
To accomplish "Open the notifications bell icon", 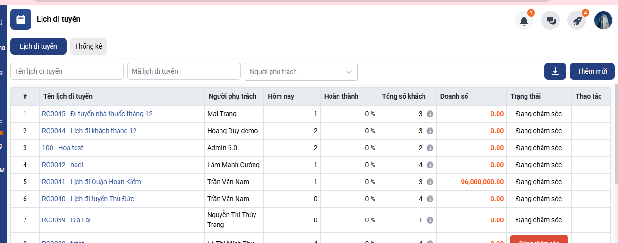I will [524, 21].
